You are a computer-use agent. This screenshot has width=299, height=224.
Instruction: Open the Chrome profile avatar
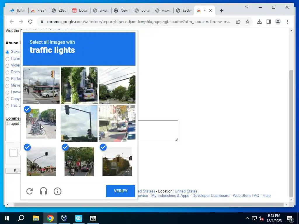click(x=278, y=22)
